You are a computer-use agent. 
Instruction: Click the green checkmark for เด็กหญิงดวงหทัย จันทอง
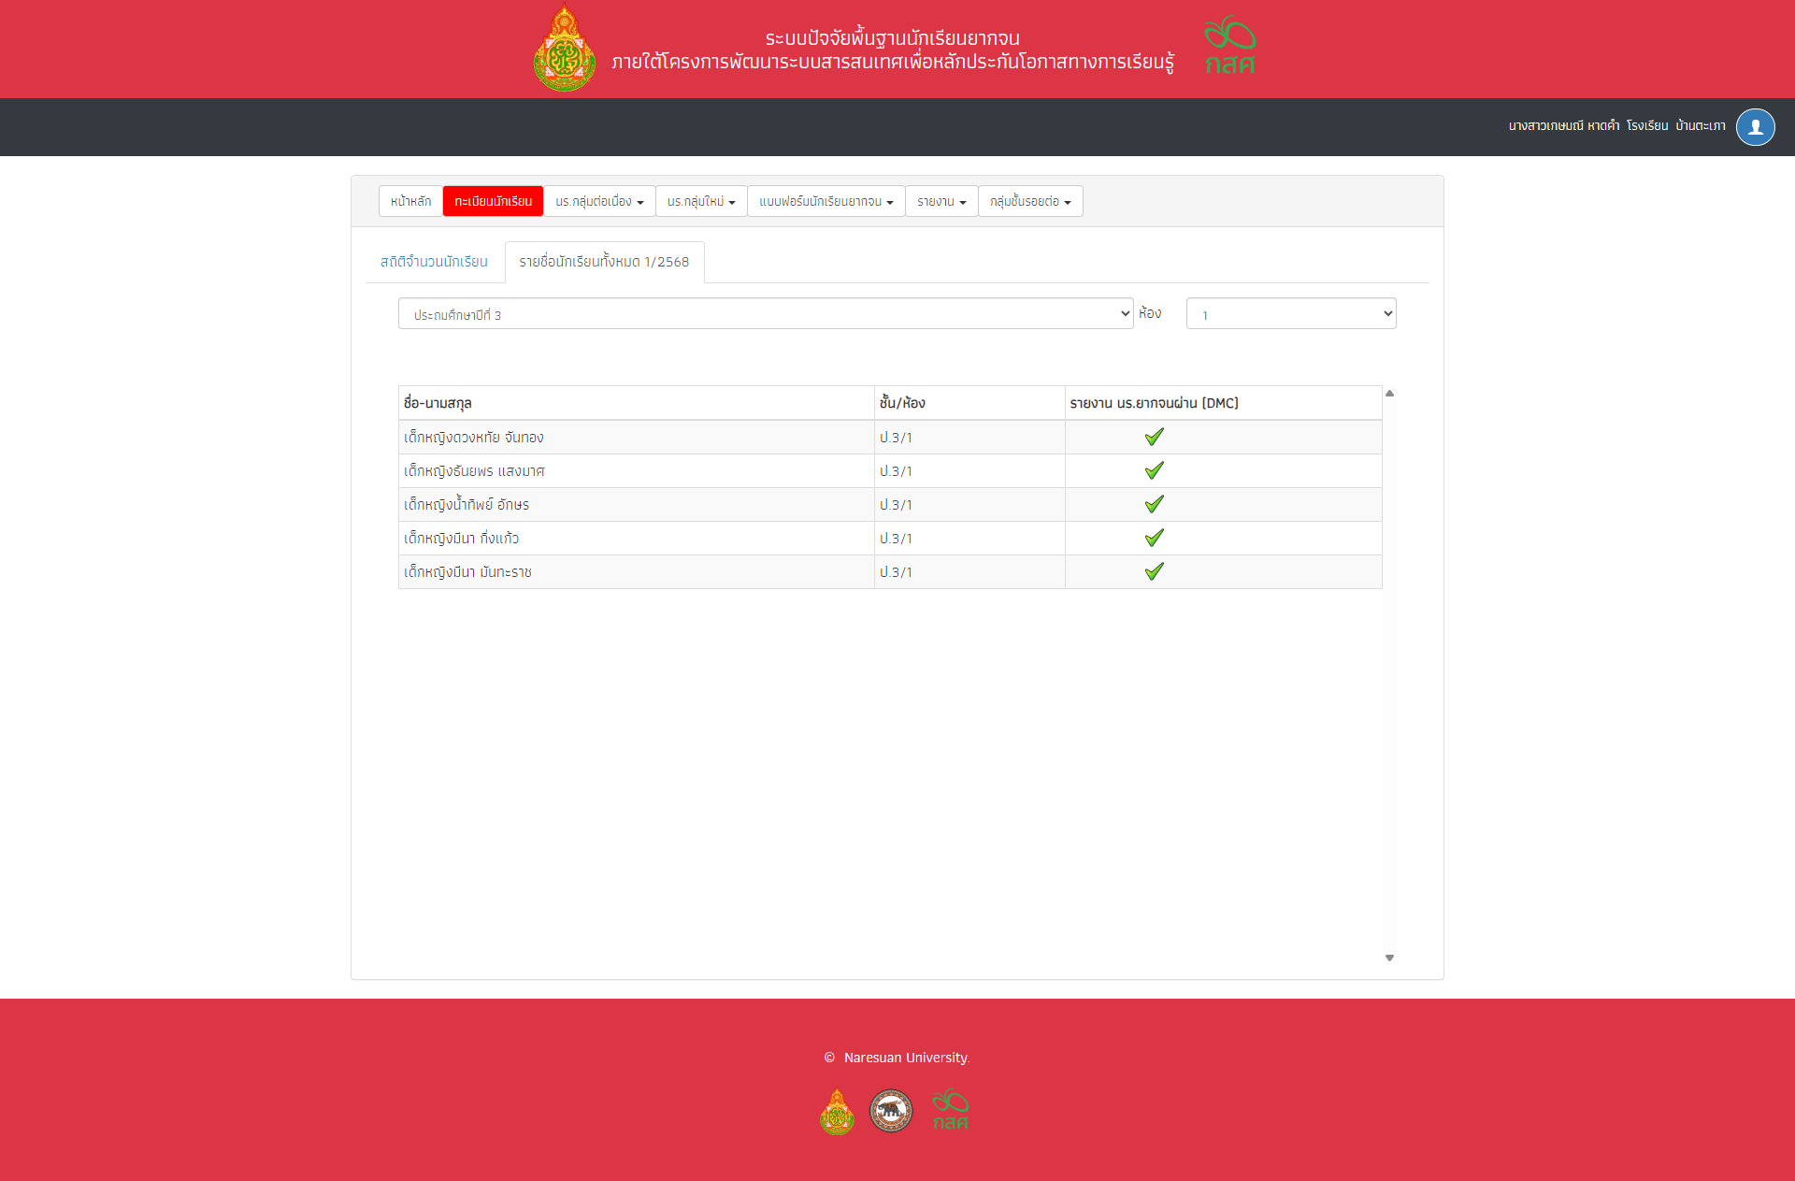1154,437
